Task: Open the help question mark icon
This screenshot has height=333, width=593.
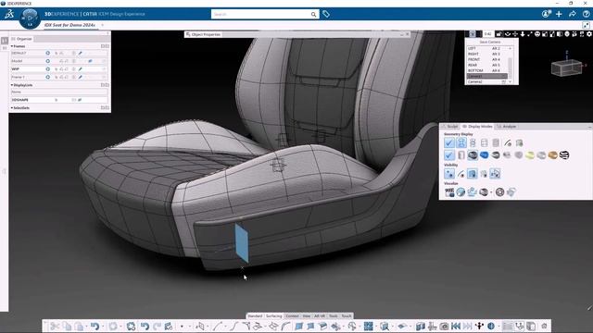Action: pos(586,14)
